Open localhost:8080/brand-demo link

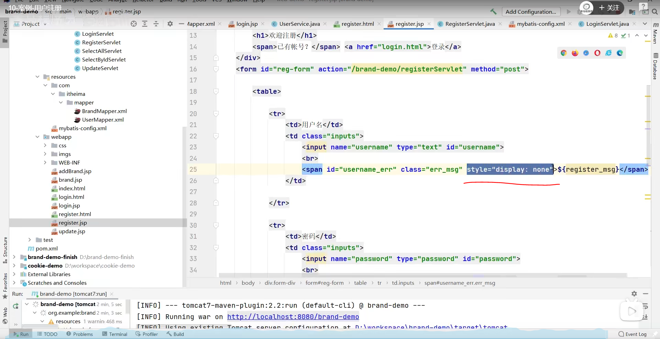tap(293, 317)
